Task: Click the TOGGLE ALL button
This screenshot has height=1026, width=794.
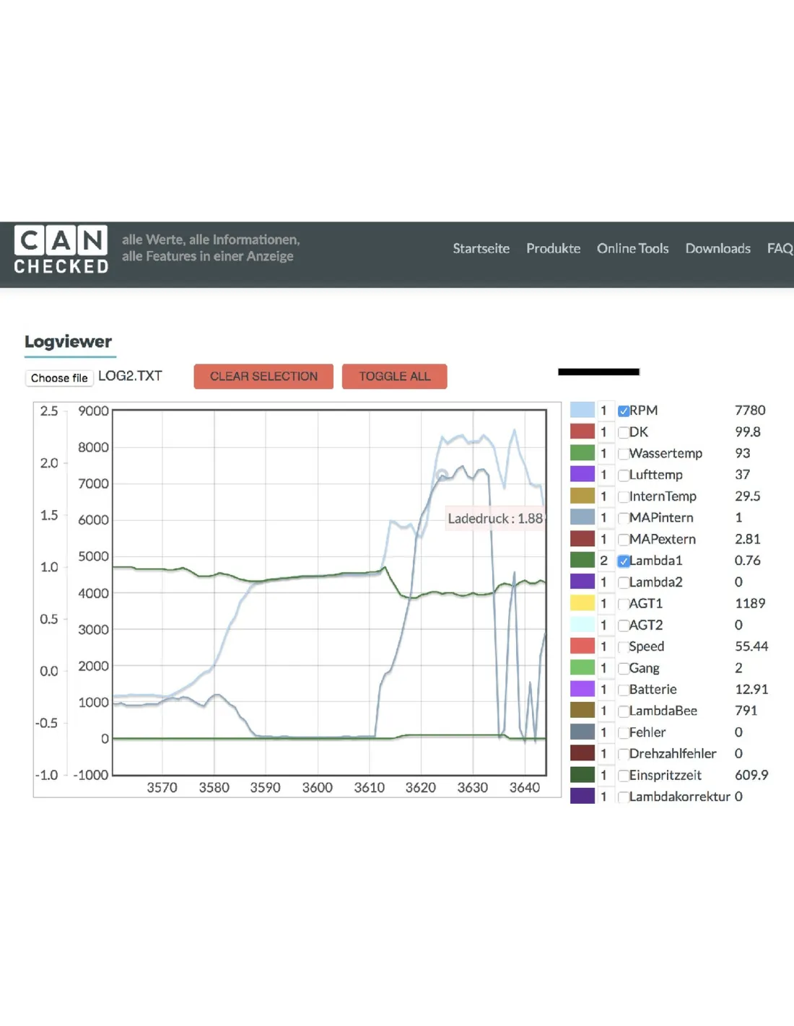Action: [x=394, y=377]
